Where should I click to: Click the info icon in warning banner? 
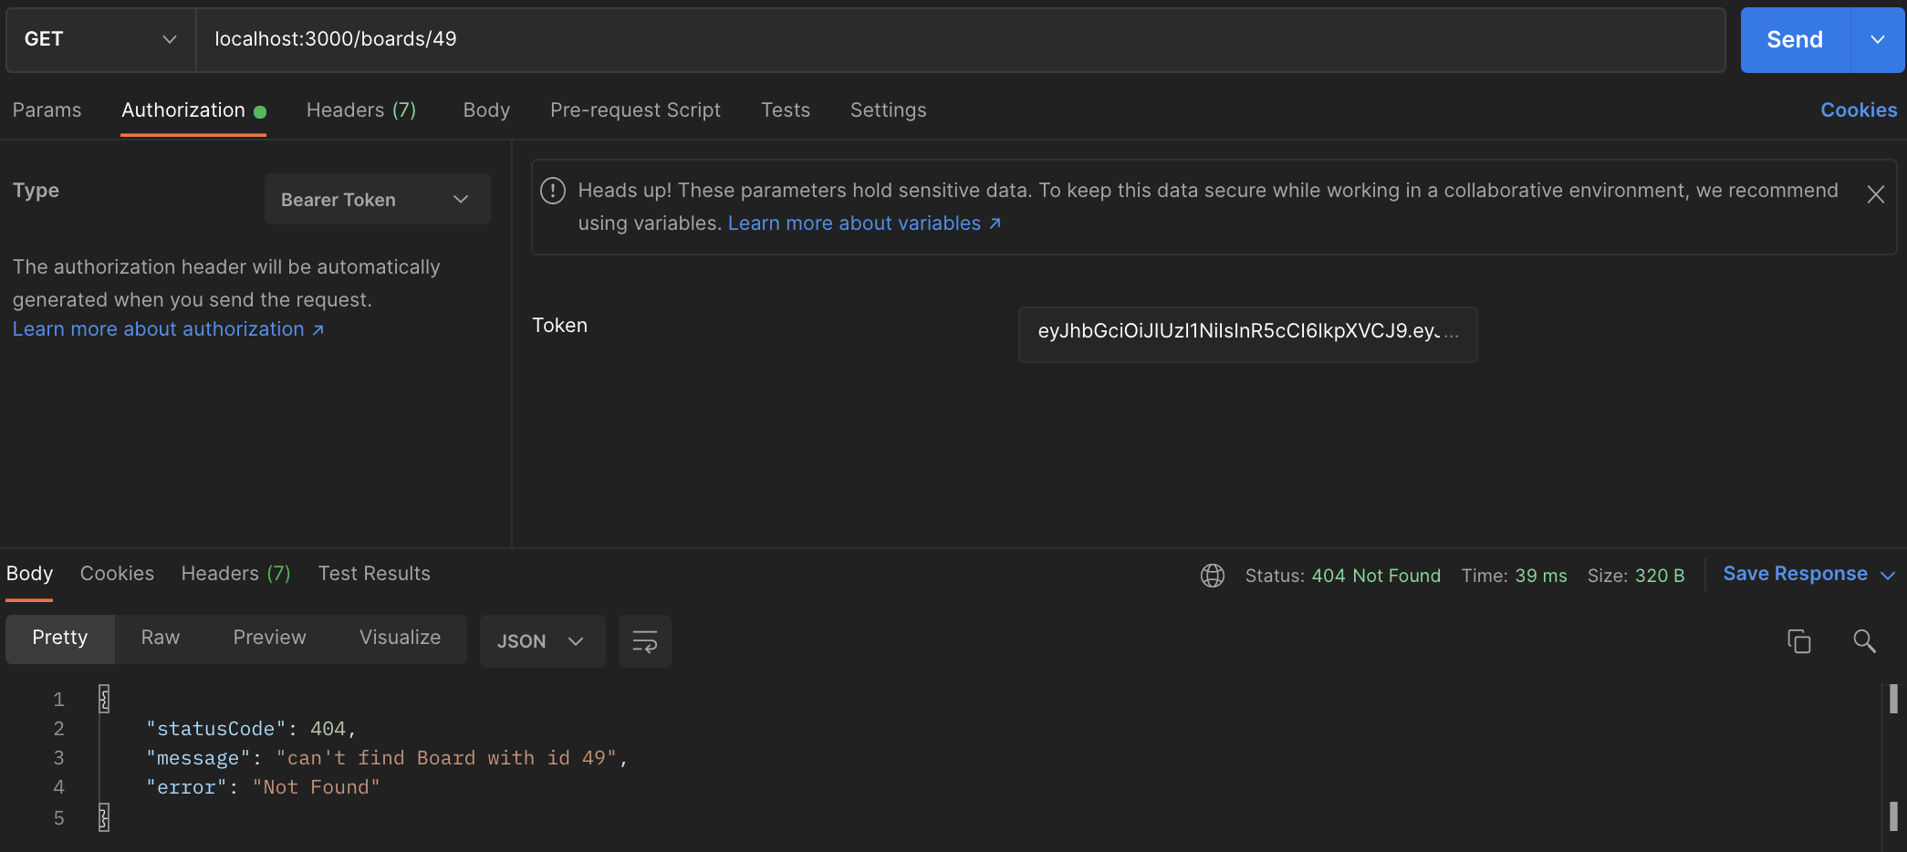[x=553, y=191]
